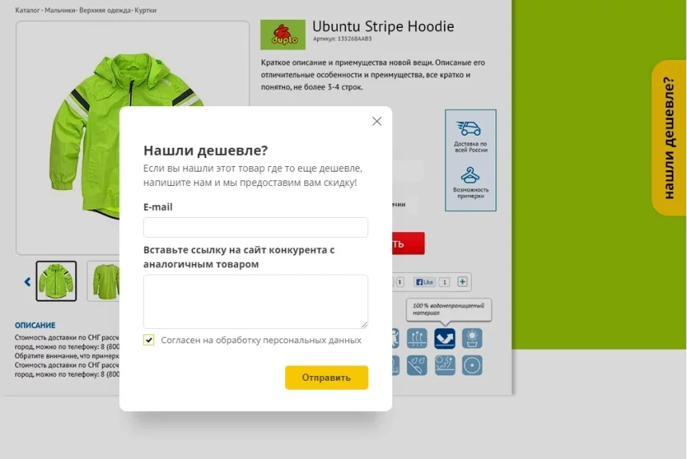Click the Facebook Like button
This screenshot has width=687, height=459.
tap(424, 282)
